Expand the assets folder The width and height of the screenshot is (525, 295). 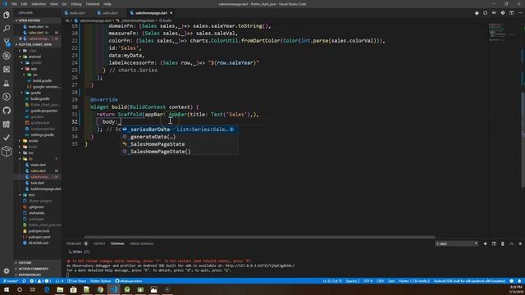pyautogui.click(x=33, y=141)
